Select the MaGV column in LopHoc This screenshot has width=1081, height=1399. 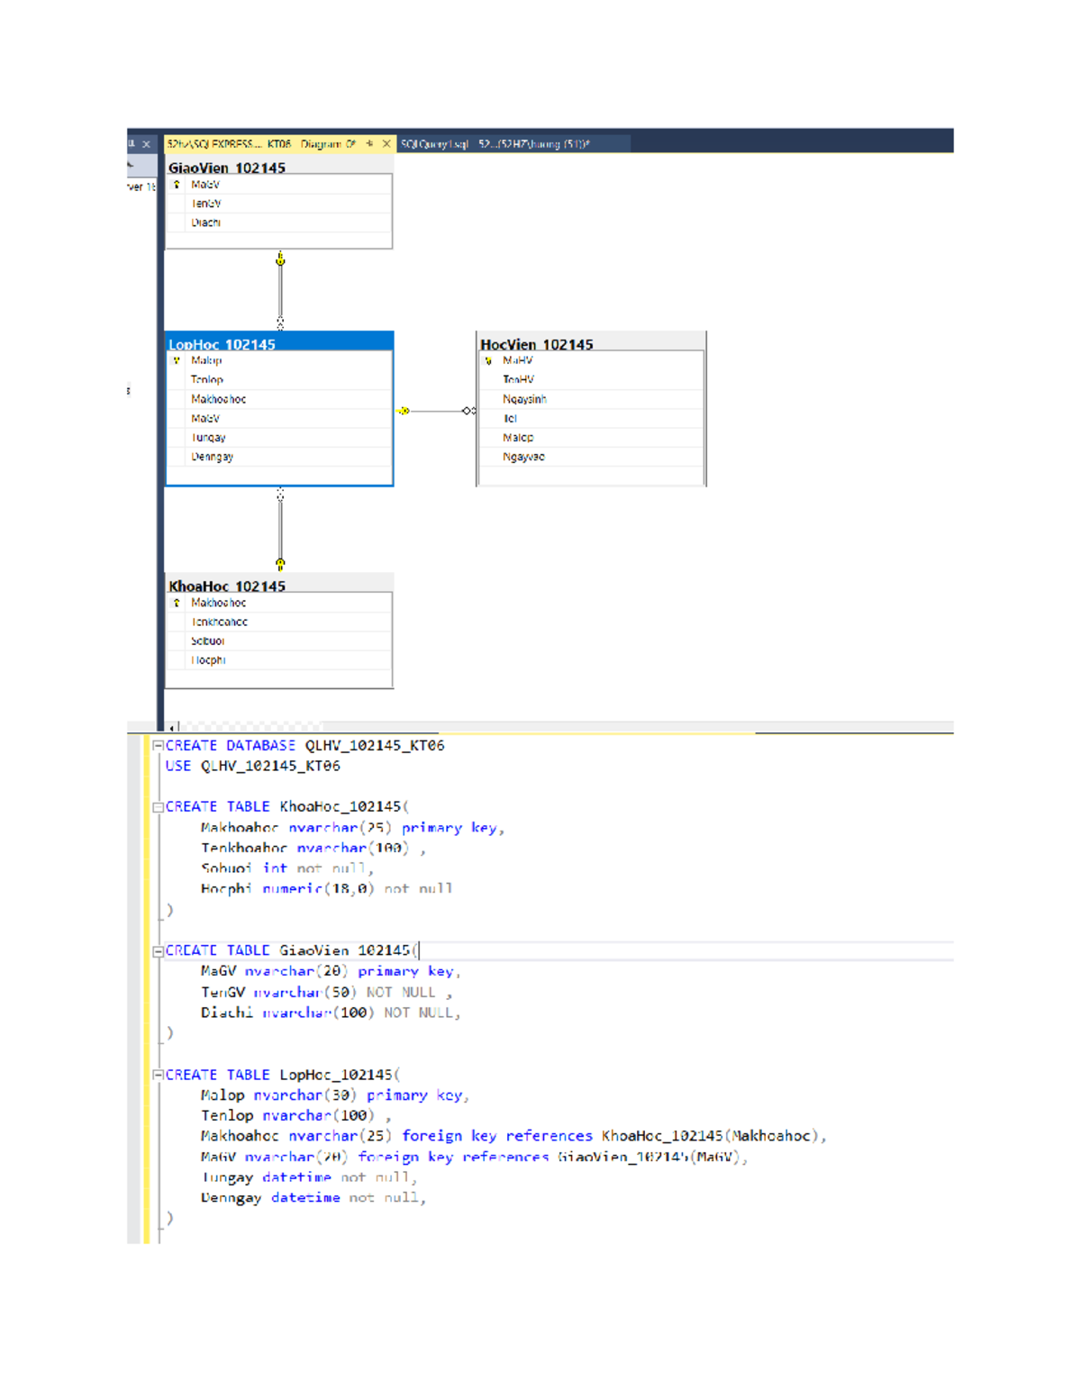[279, 419]
